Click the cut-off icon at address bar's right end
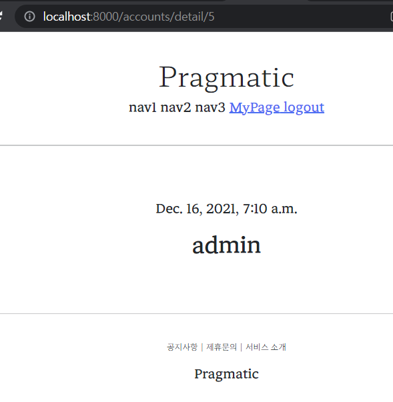This screenshot has width=393, height=402. coord(392,17)
